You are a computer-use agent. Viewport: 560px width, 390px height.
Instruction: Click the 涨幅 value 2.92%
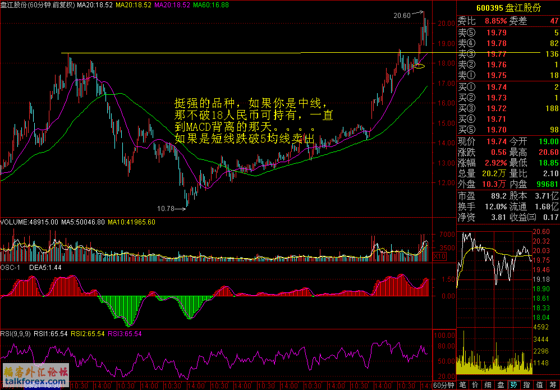tap(495, 163)
